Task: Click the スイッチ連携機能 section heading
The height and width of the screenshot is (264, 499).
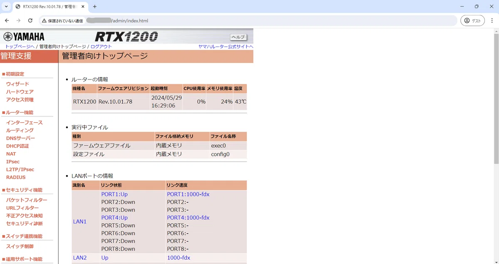Action: coord(24,237)
